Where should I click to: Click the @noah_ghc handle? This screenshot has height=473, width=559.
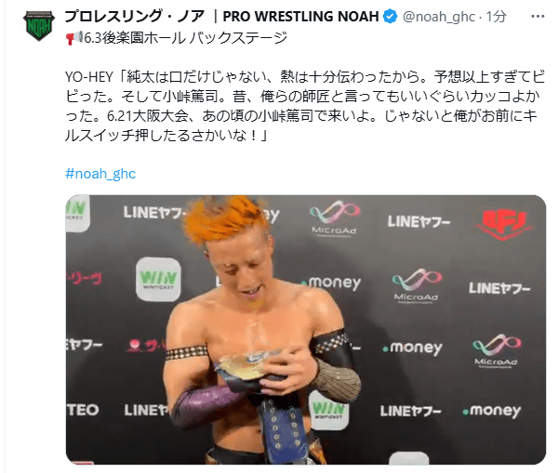[x=438, y=17]
